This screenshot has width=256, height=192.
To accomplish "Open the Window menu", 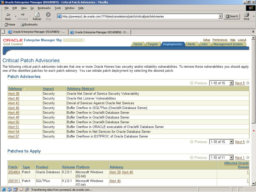I will [x=69, y=8].
